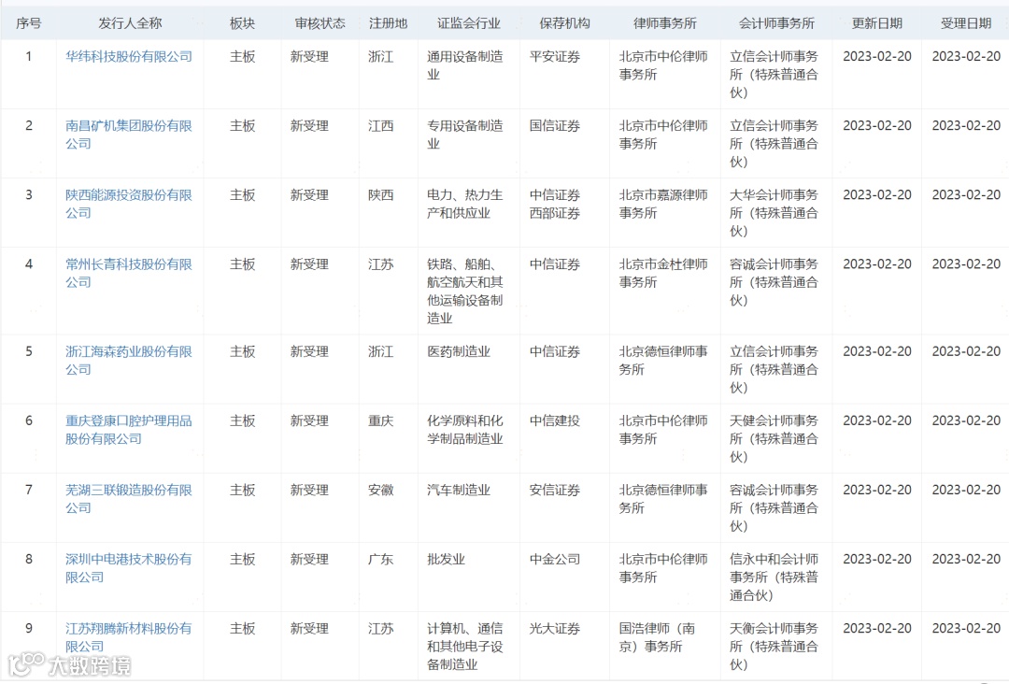Open 江苏翔腾新材料股份有限公司 link
The height and width of the screenshot is (684, 1009).
tap(129, 637)
